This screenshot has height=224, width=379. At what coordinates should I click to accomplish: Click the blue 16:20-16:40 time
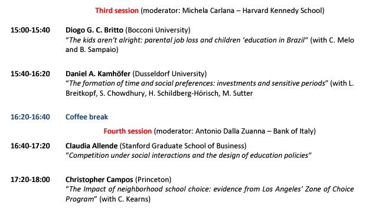coord(30,117)
